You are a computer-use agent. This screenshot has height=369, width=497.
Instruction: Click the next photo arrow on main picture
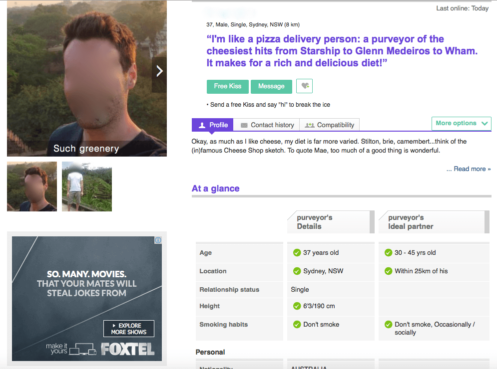tap(159, 71)
